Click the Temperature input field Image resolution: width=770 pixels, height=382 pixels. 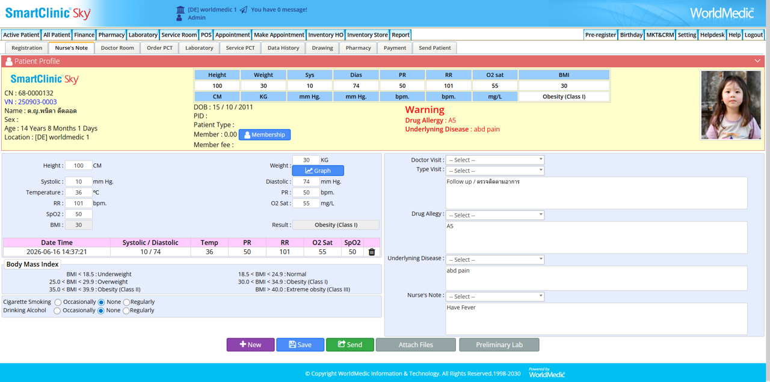click(78, 192)
